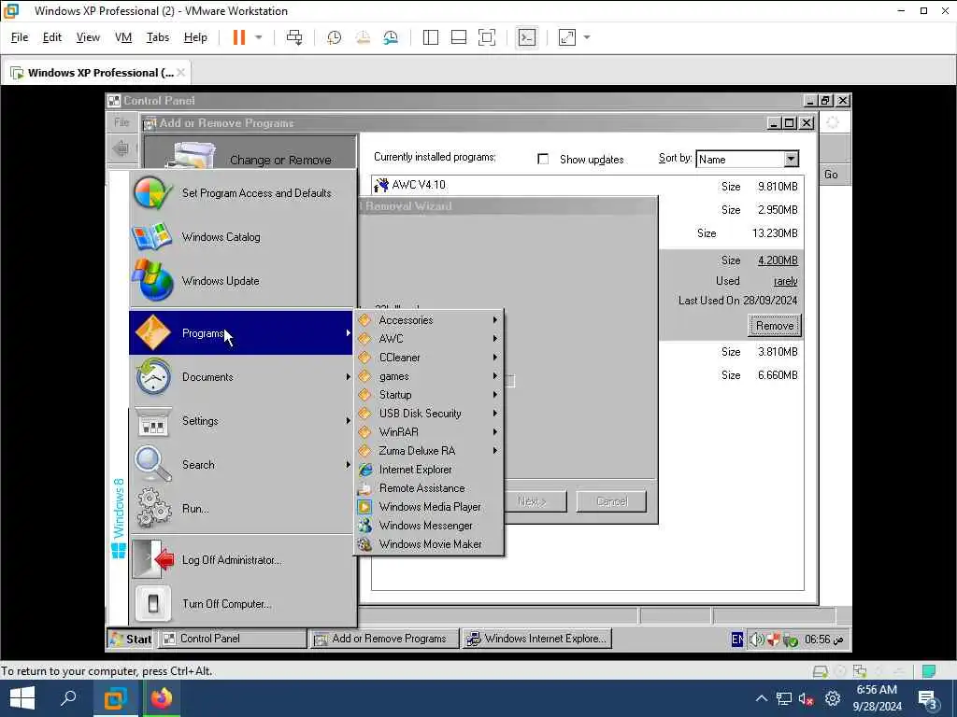Screen dimensions: 957x717
Task: Open the VM menu
Action: click(123, 37)
